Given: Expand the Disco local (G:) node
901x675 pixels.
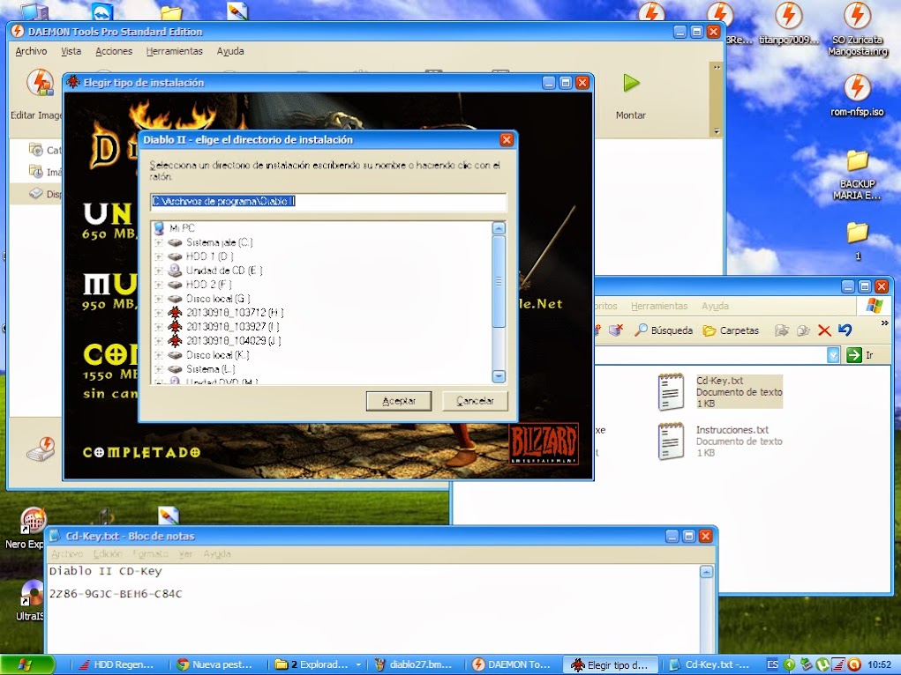Looking at the screenshot, I should click(159, 299).
